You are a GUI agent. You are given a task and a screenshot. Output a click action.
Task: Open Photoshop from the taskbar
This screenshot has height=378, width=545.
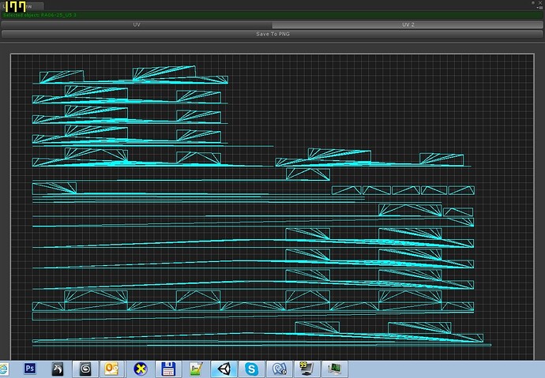coord(29,369)
